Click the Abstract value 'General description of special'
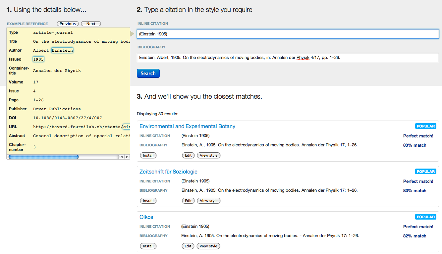 pos(82,136)
